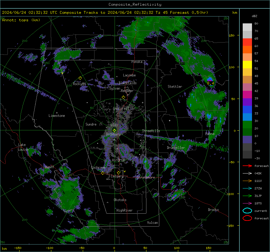270x252 pixels.
Task: Click the red 60-65 dBZ color swatch
Action: [x=247, y=42]
